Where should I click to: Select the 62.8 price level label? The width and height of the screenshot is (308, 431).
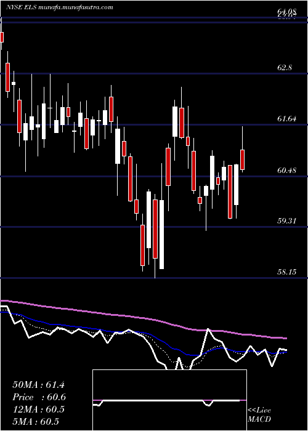pos(285,68)
